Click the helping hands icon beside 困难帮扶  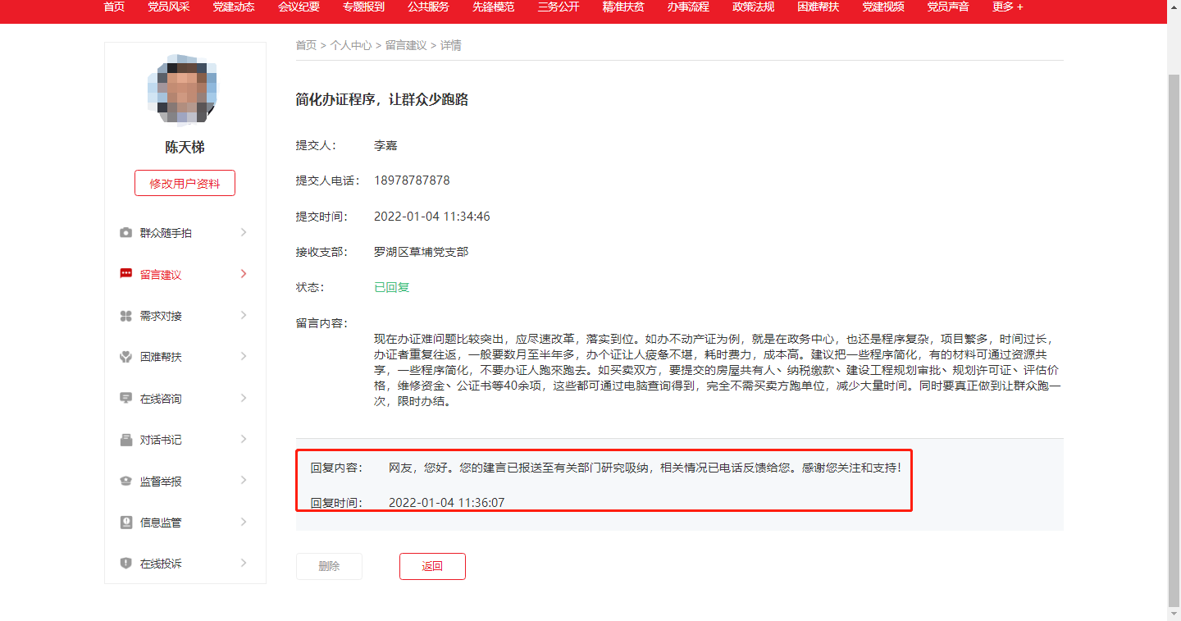point(125,358)
